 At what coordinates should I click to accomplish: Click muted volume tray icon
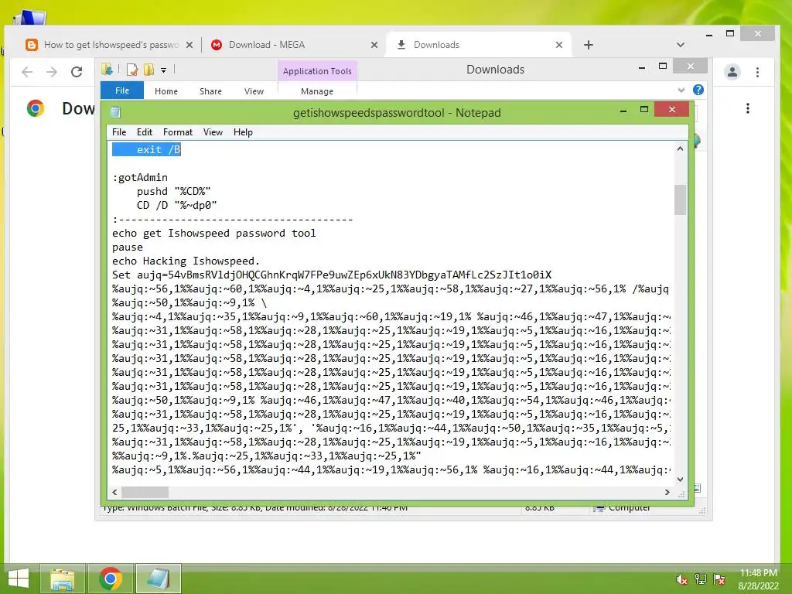click(682, 579)
